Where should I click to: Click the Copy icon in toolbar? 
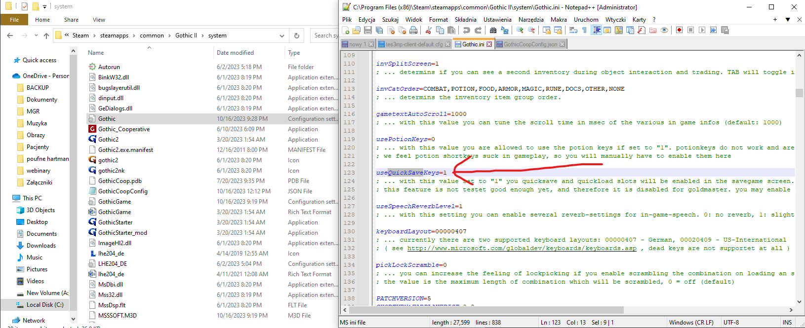pos(440,30)
